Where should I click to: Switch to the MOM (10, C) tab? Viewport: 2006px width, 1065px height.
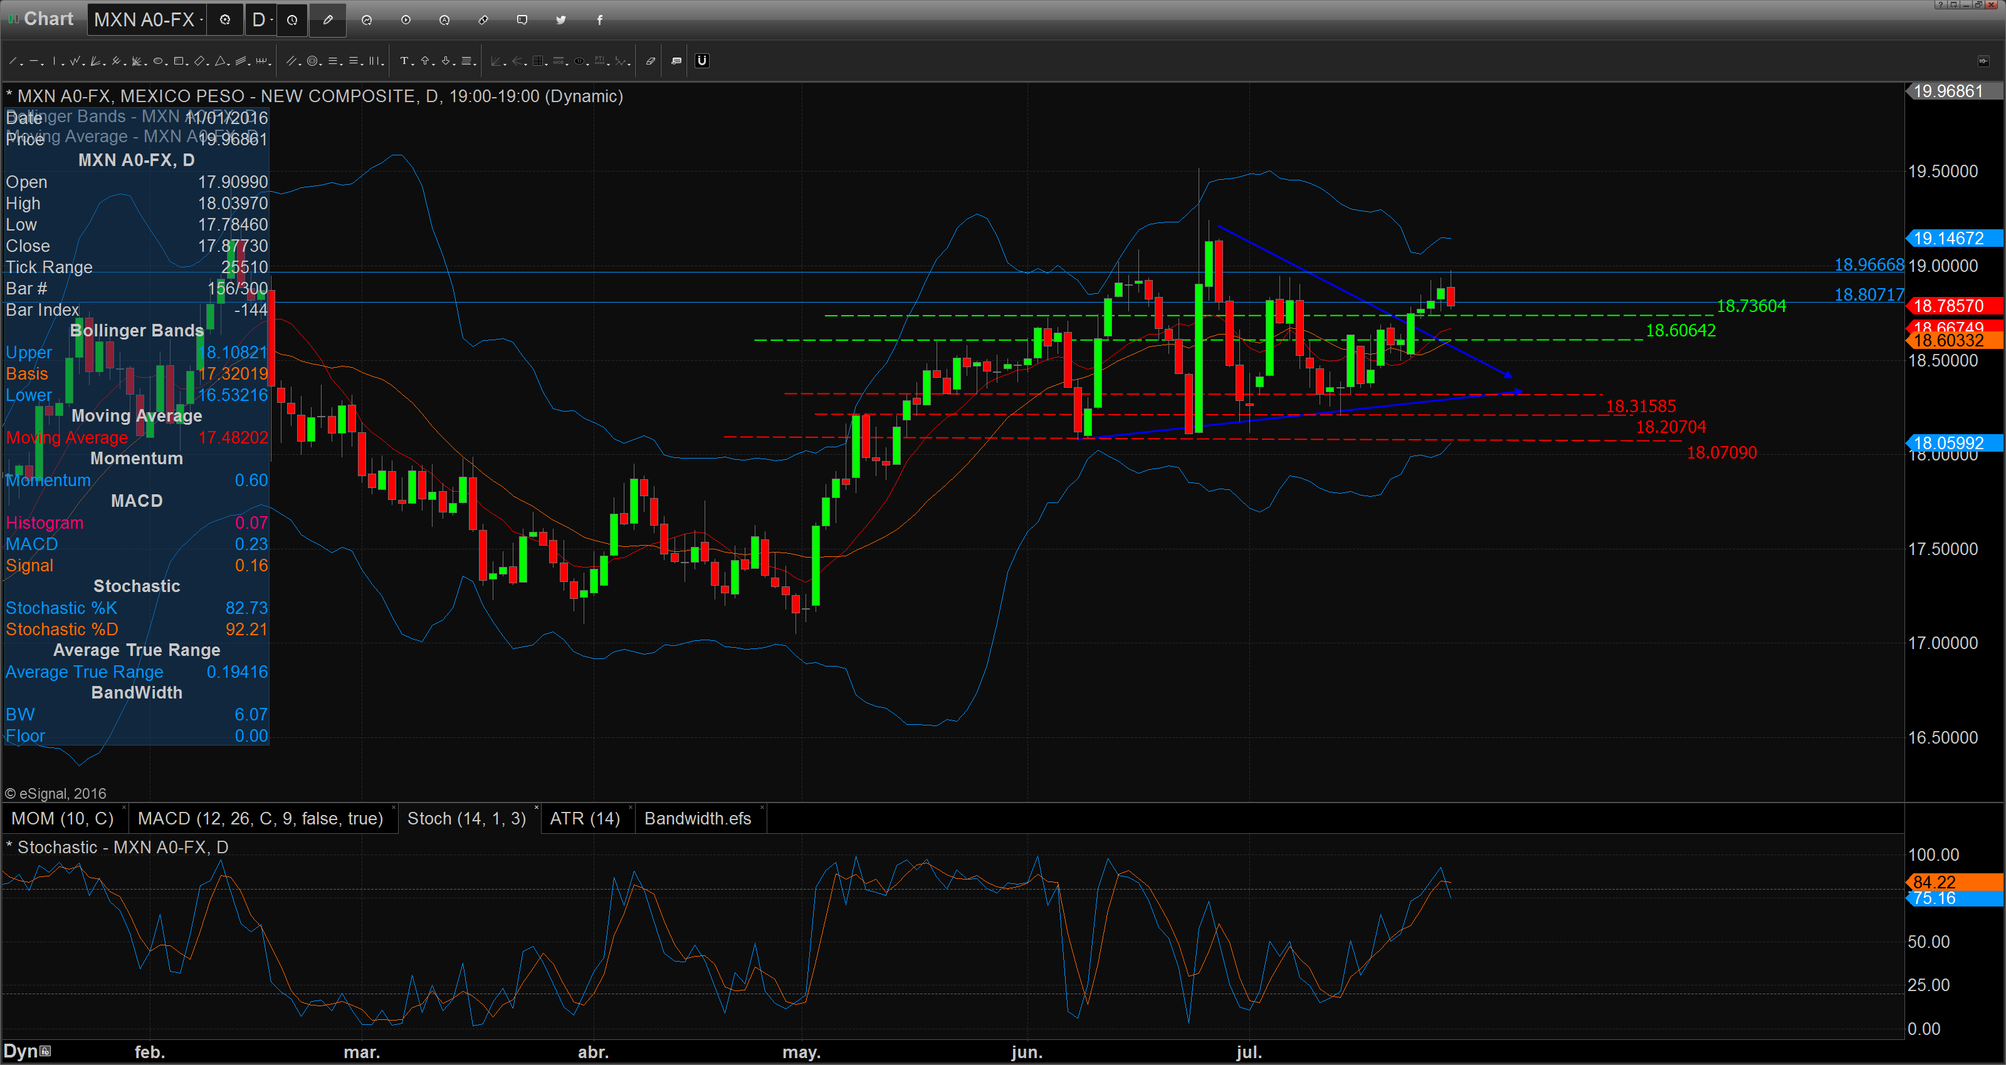click(x=62, y=818)
